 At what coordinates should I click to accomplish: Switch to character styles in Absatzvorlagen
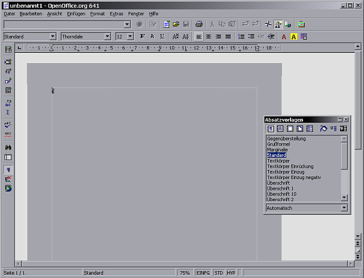pos(280,128)
